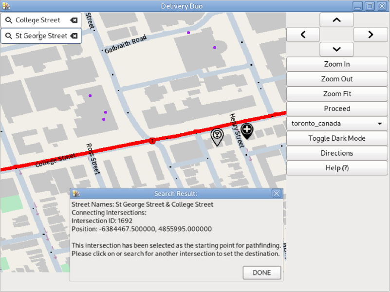
Task: Click the search magnifier in the College Street field
Action: 8,20
